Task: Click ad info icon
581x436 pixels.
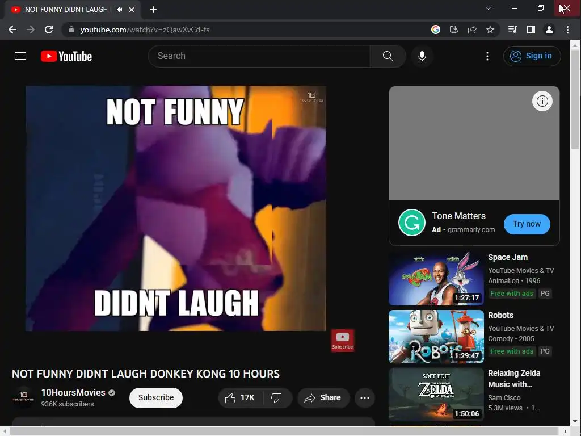Action: (542, 101)
